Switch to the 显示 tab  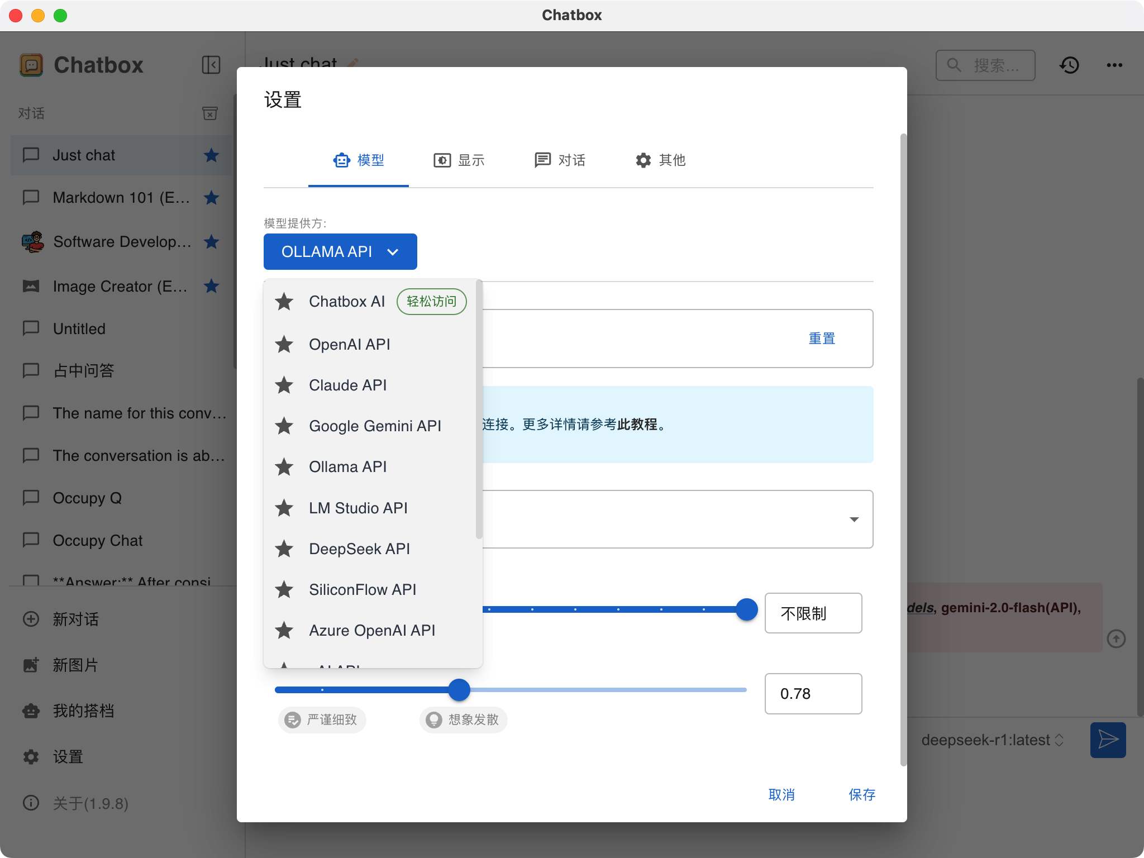click(459, 160)
